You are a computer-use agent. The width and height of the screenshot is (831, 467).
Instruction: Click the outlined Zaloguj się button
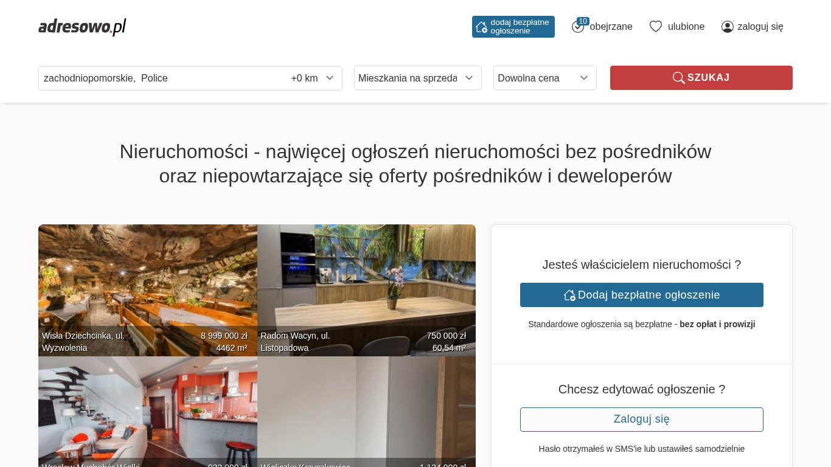coord(641,420)
